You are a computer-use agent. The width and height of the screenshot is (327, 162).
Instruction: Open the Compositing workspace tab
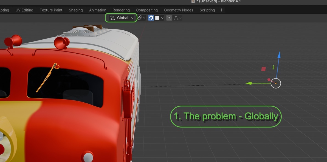click(x=147, y=10)
